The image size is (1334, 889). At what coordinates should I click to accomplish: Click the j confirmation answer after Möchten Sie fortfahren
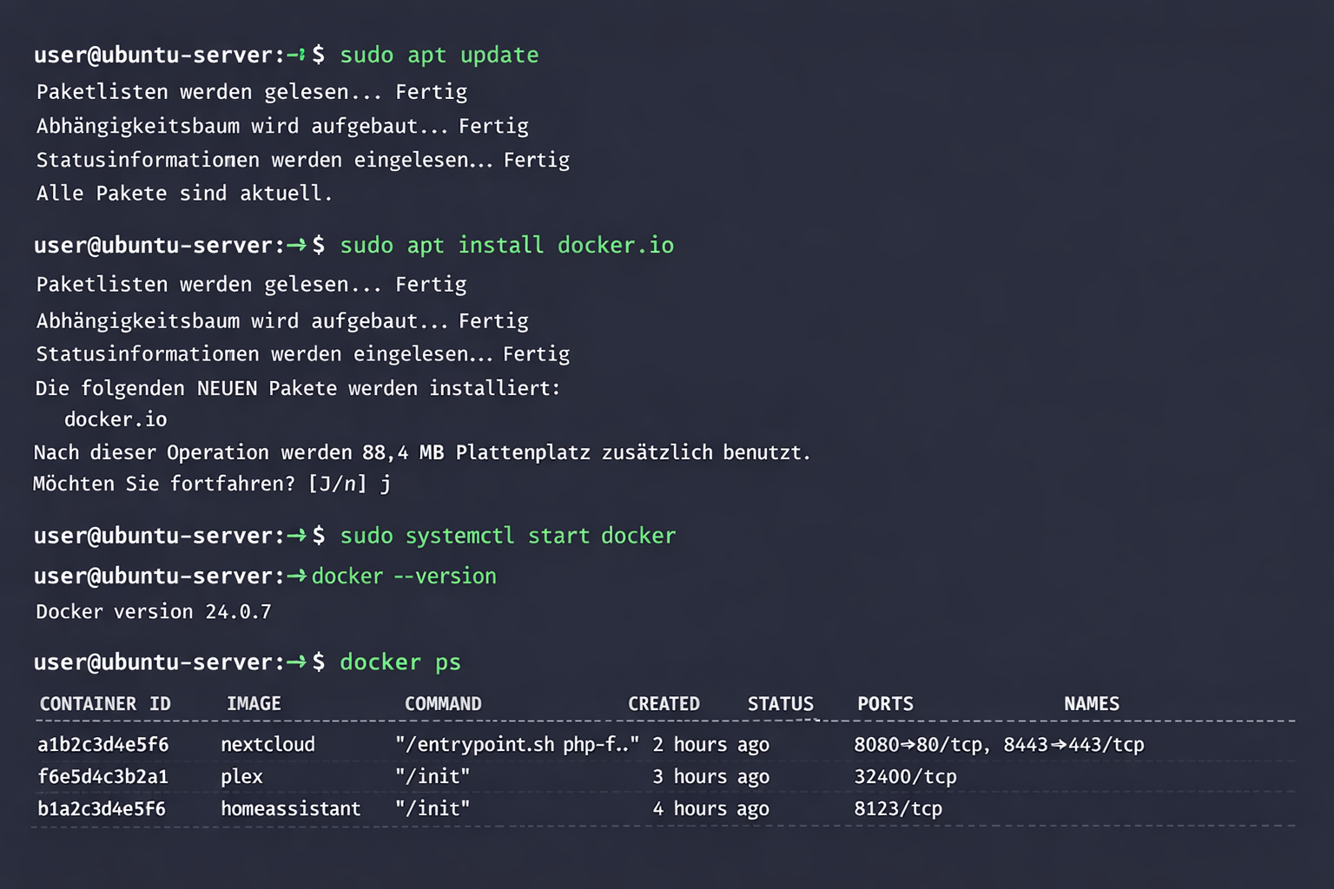[x=386, y=484]
